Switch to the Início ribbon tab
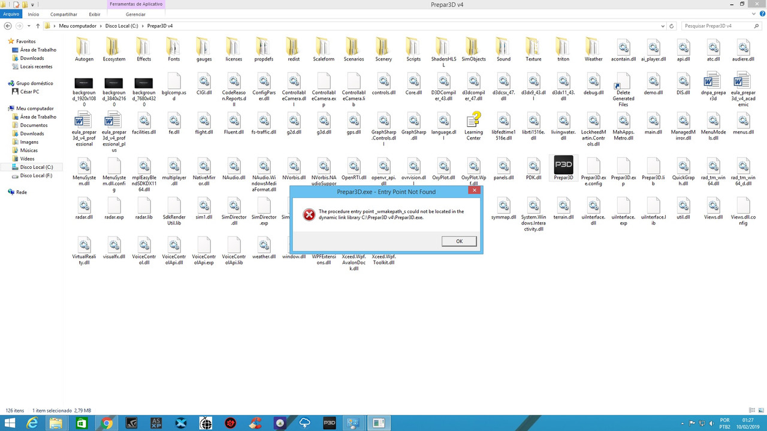 click(x=34, y=14)
